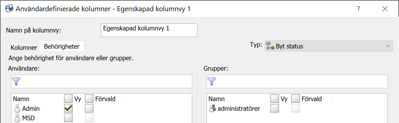Click the filter funnel icon under Användare
This screenshot has height=123, width=399.
pos(16,81)
